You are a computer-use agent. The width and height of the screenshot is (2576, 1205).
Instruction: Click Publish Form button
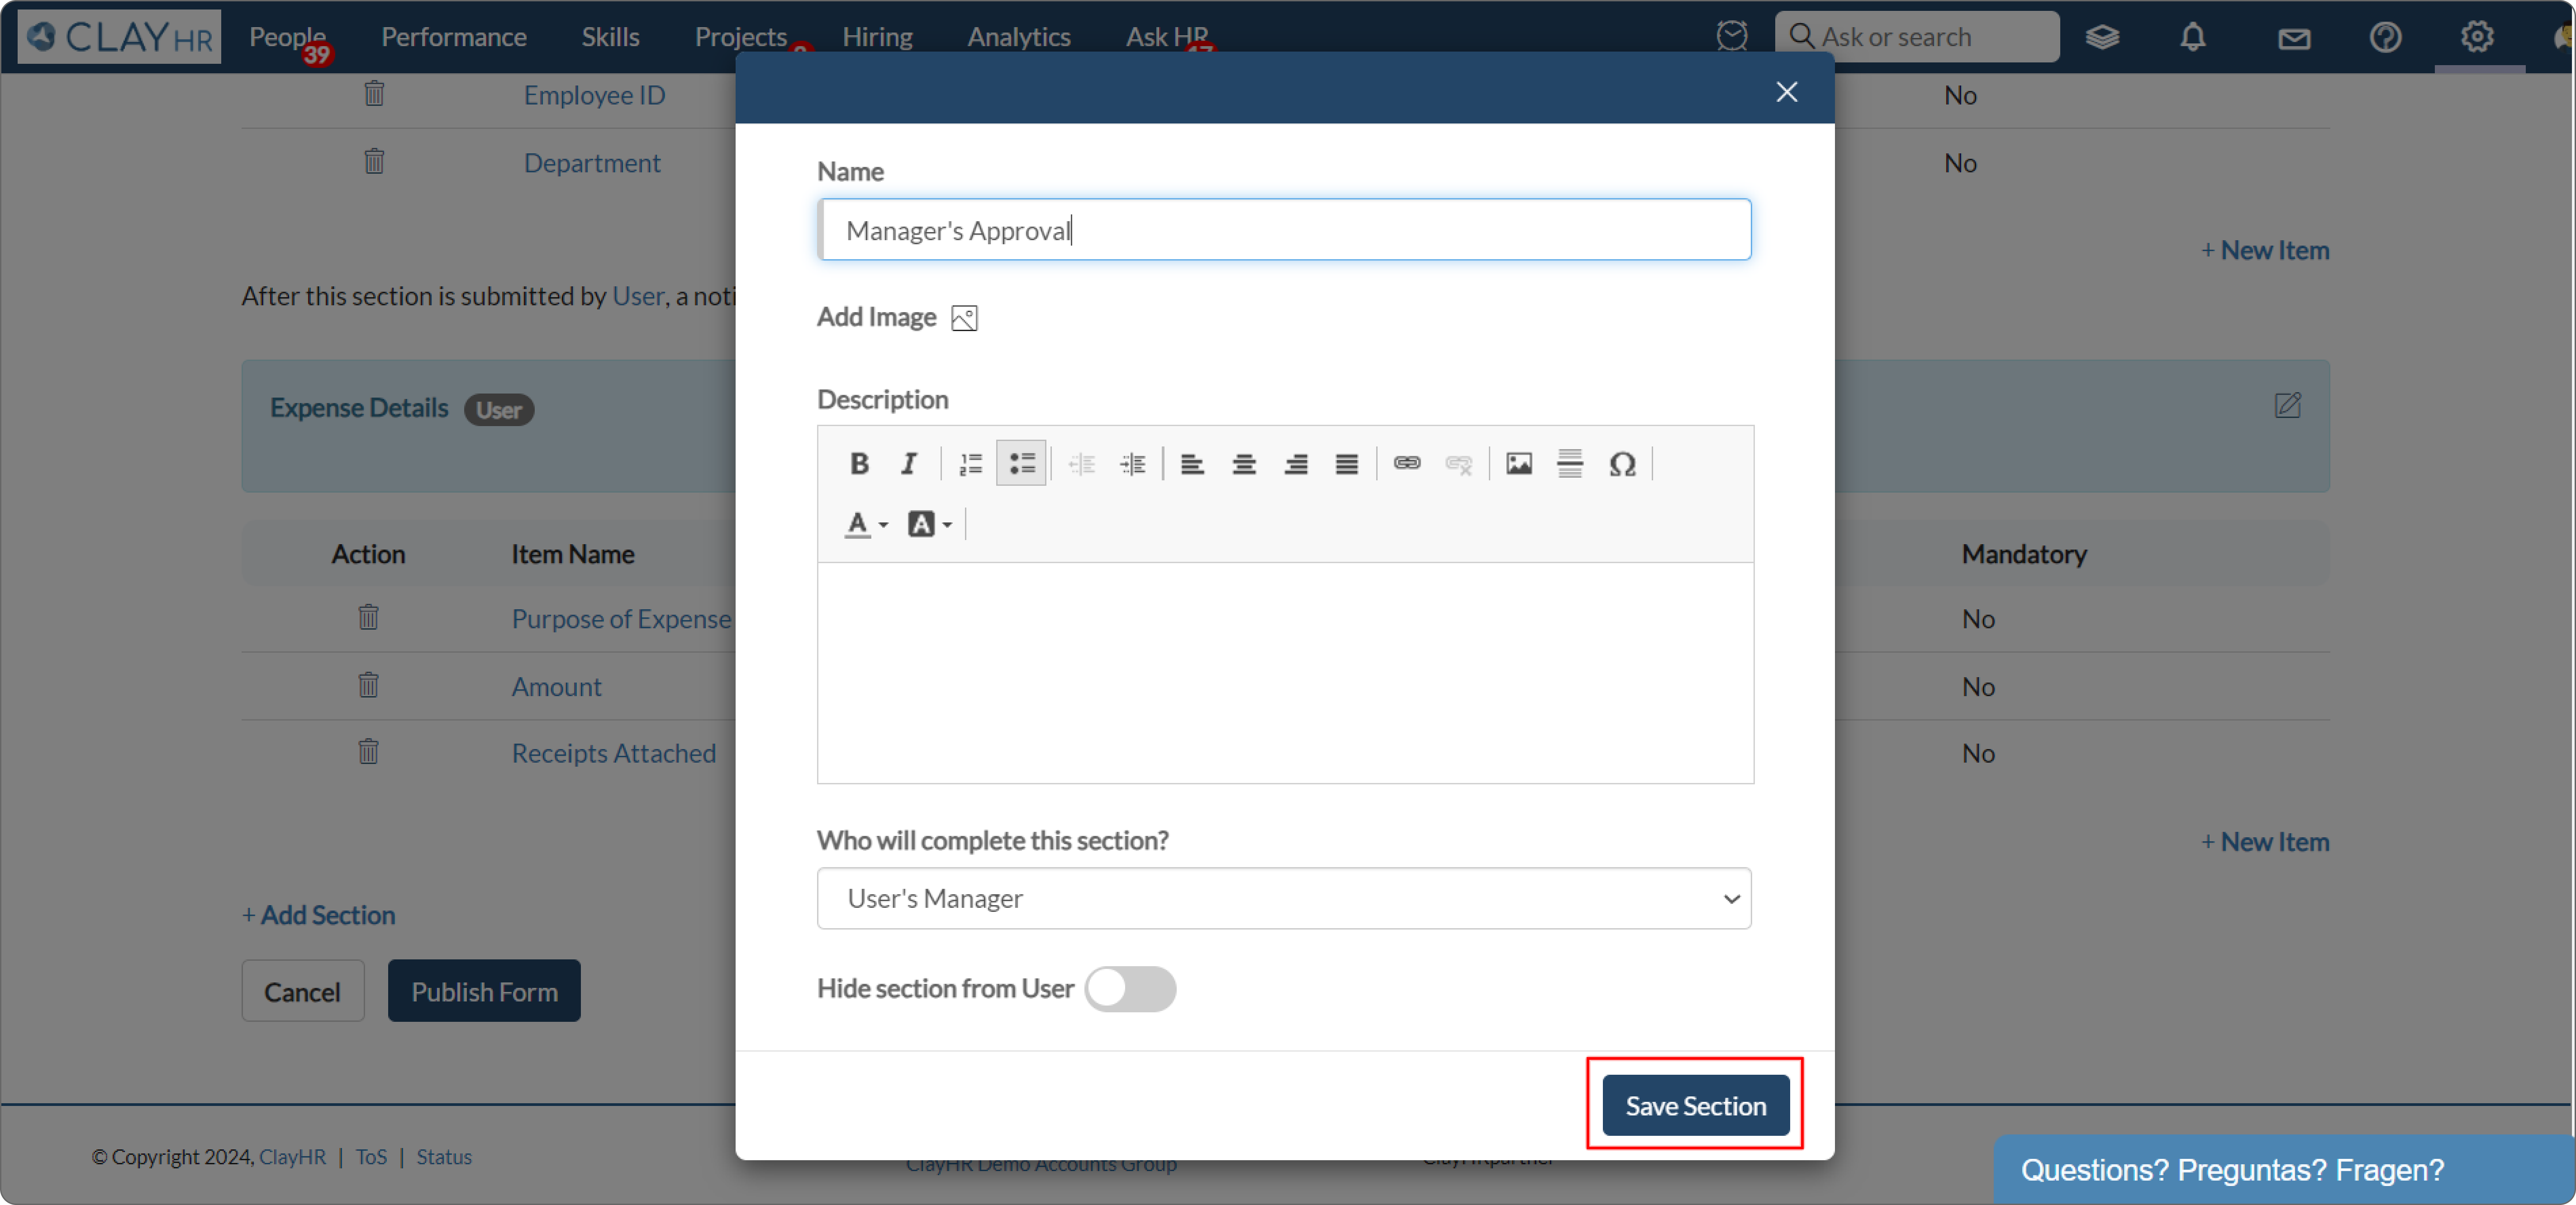pyautogui.click(x=484, y=991)
